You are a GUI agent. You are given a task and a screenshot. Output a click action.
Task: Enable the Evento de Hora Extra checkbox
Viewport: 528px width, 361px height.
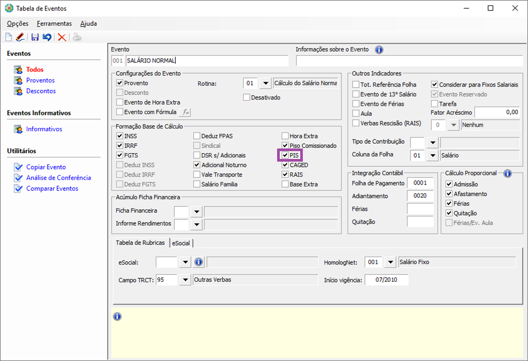120,102
